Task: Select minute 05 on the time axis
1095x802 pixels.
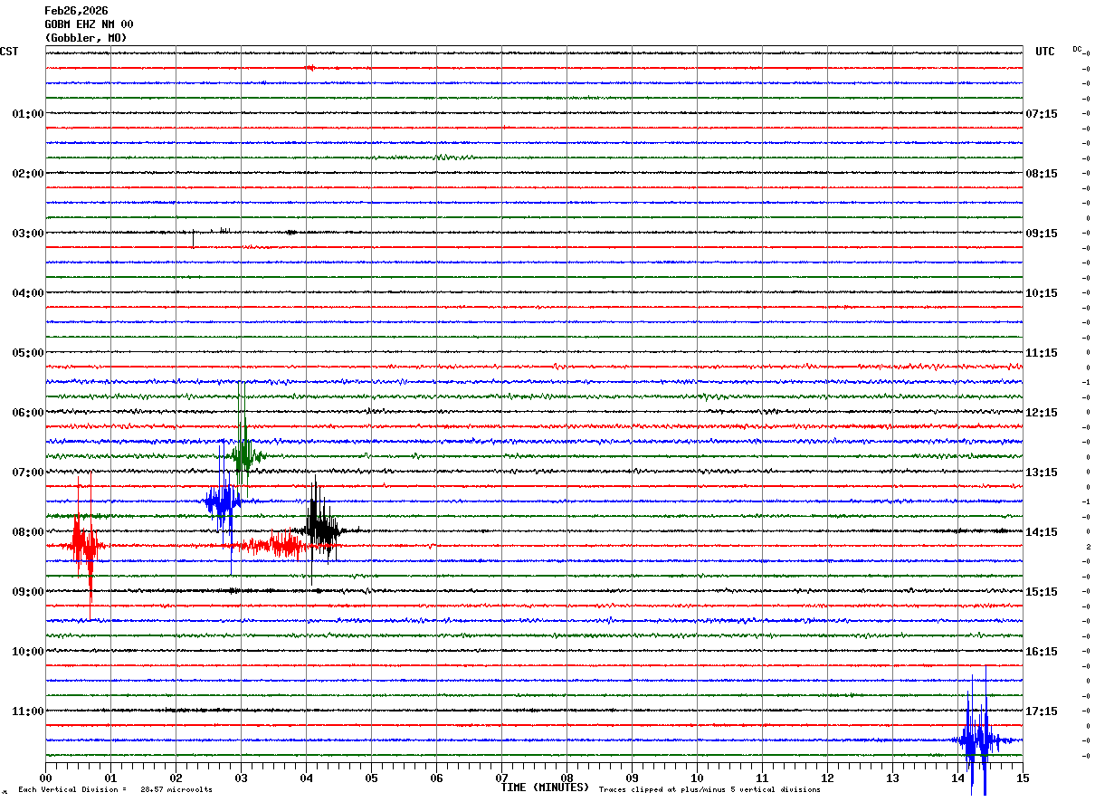Action: coord(371,778)
